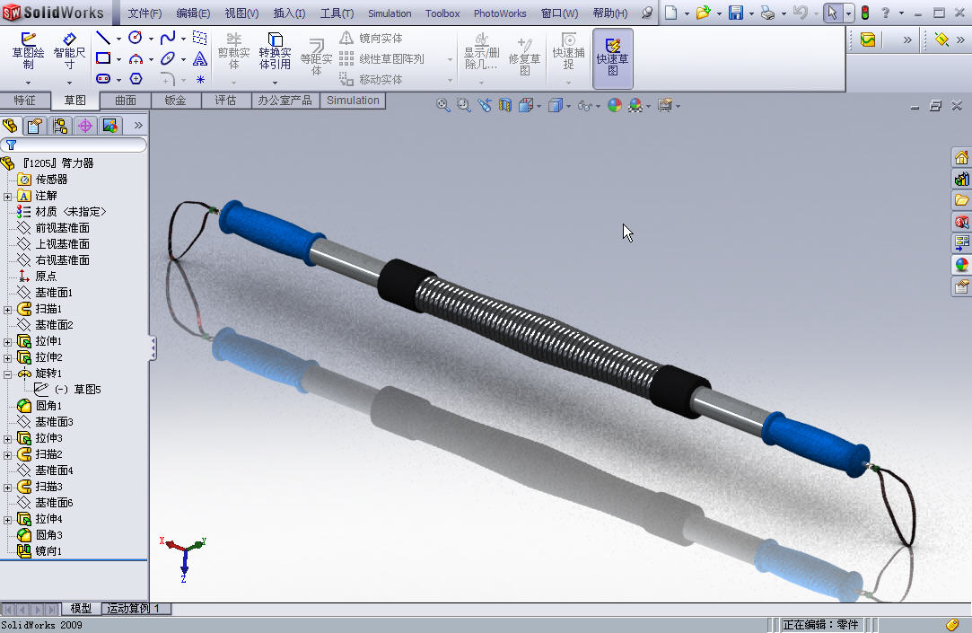Select the Spline sketch tool
The image size is (972, 633).
click(x=167, y=39)
